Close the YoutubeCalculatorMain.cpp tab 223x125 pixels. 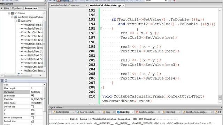(124, 6)
